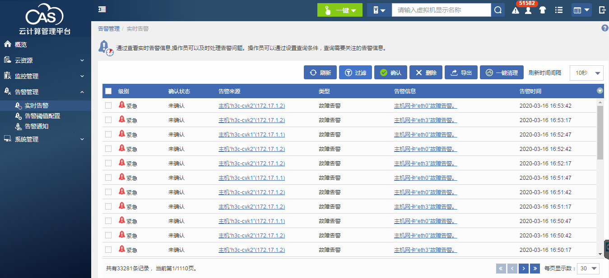
Task: Select 实时告警 in the sidebar
Action: point(37,105)
